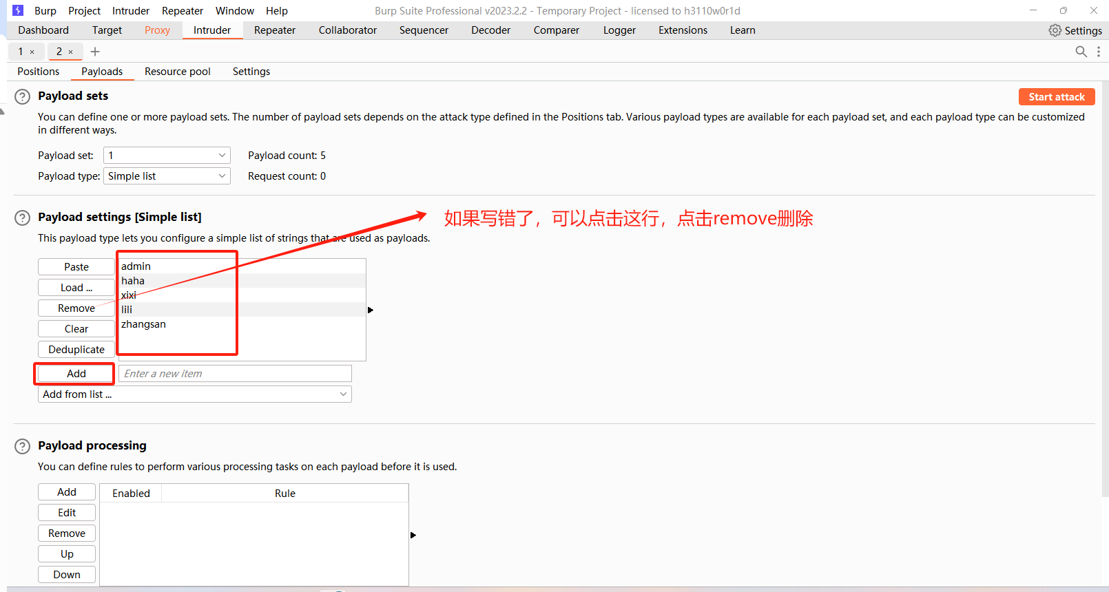Select the admin payload entry

click(242, 266)
